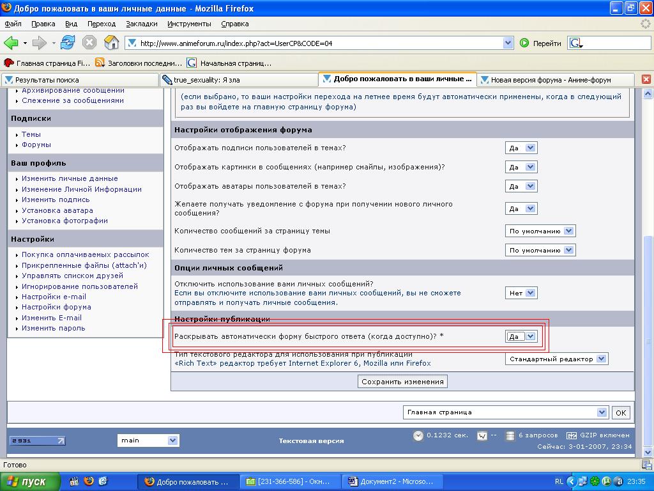Expand the text editor type dropdown
The image size is (654, 491).
click(556, 359)
